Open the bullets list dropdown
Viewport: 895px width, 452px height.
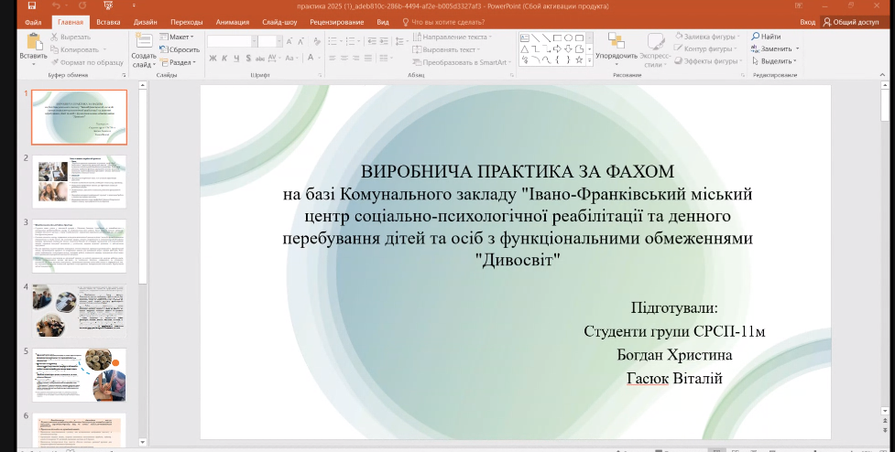[x=341, y=41]
